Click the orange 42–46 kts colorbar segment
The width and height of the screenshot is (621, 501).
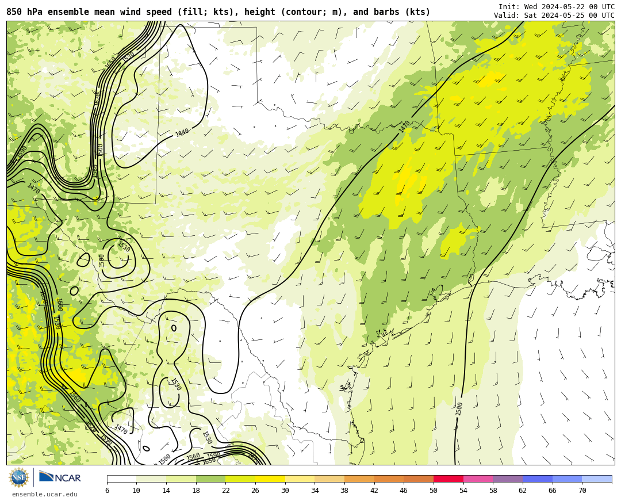point(389,479)
